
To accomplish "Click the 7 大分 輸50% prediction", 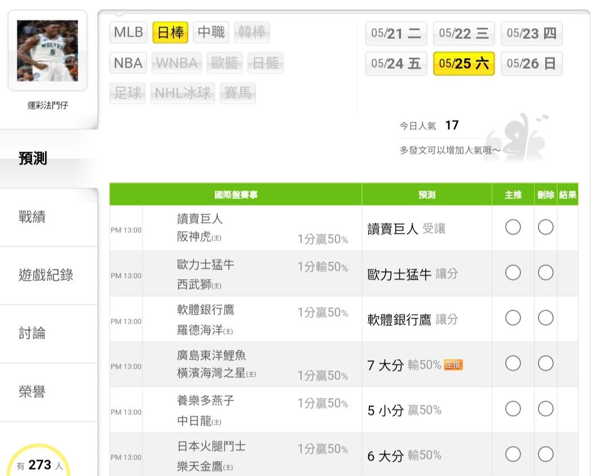I will (x=404, y=365).
